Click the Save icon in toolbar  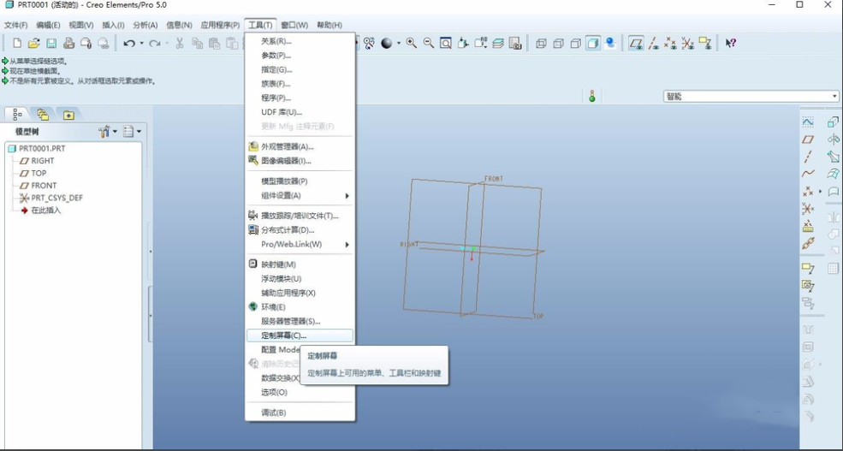coord(51,44)
